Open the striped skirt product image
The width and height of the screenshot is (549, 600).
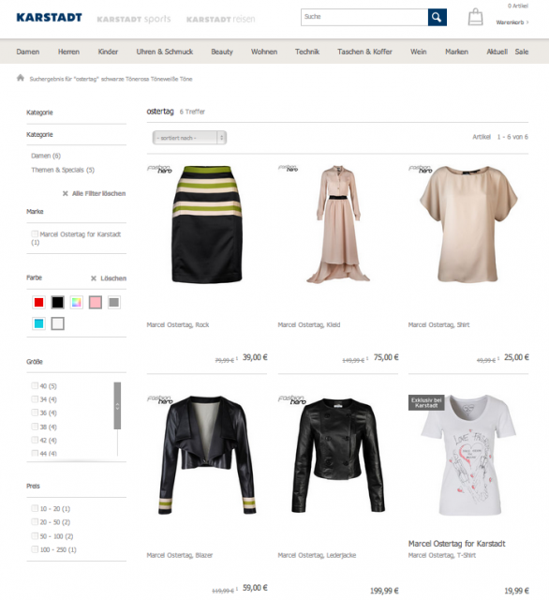click(207, 224)
